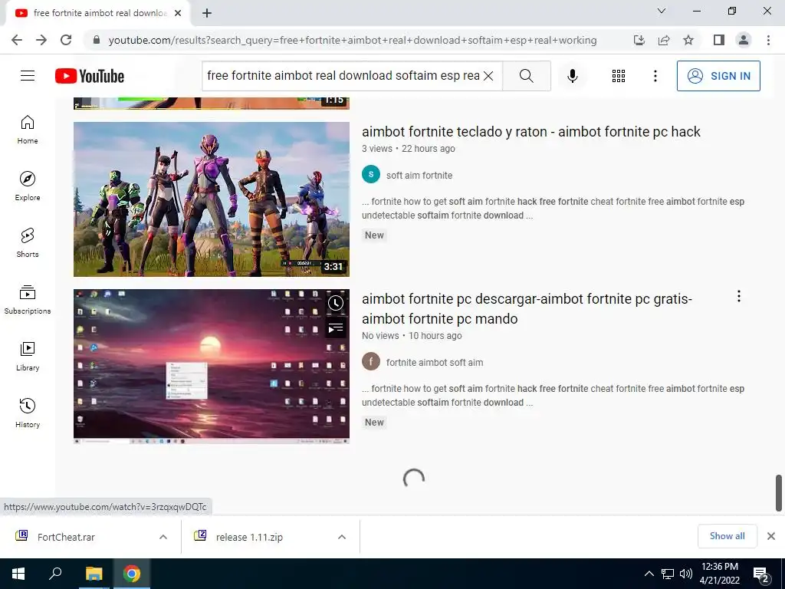The image size is (785, 589).
Task: Open Library in sidebar
Action: (28, 356)
